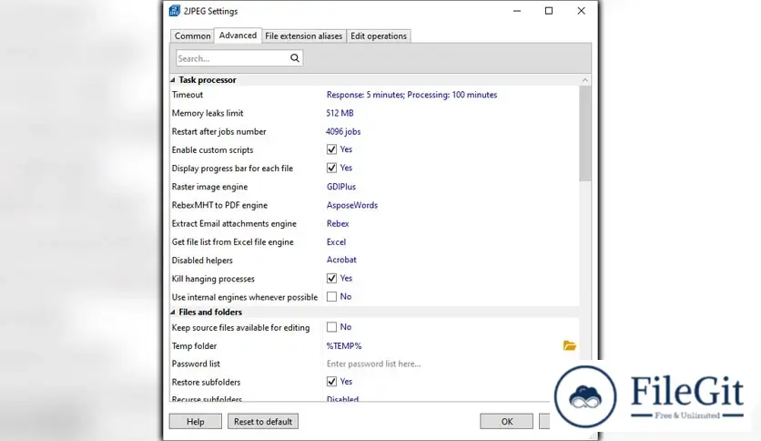Toggle Kill hanging processes checkbox
Viewport: 761px width, 441px height.
click(331, 278)
